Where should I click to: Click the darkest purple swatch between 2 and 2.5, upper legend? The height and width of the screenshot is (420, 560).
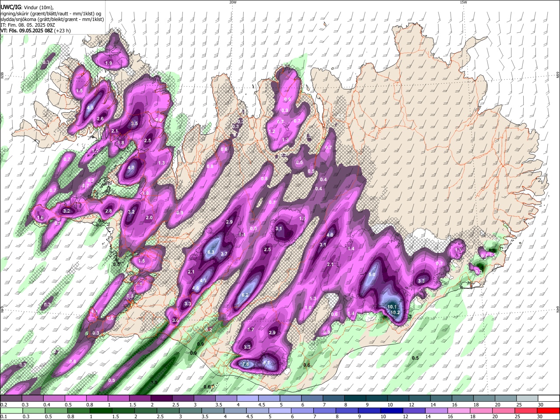161,398
